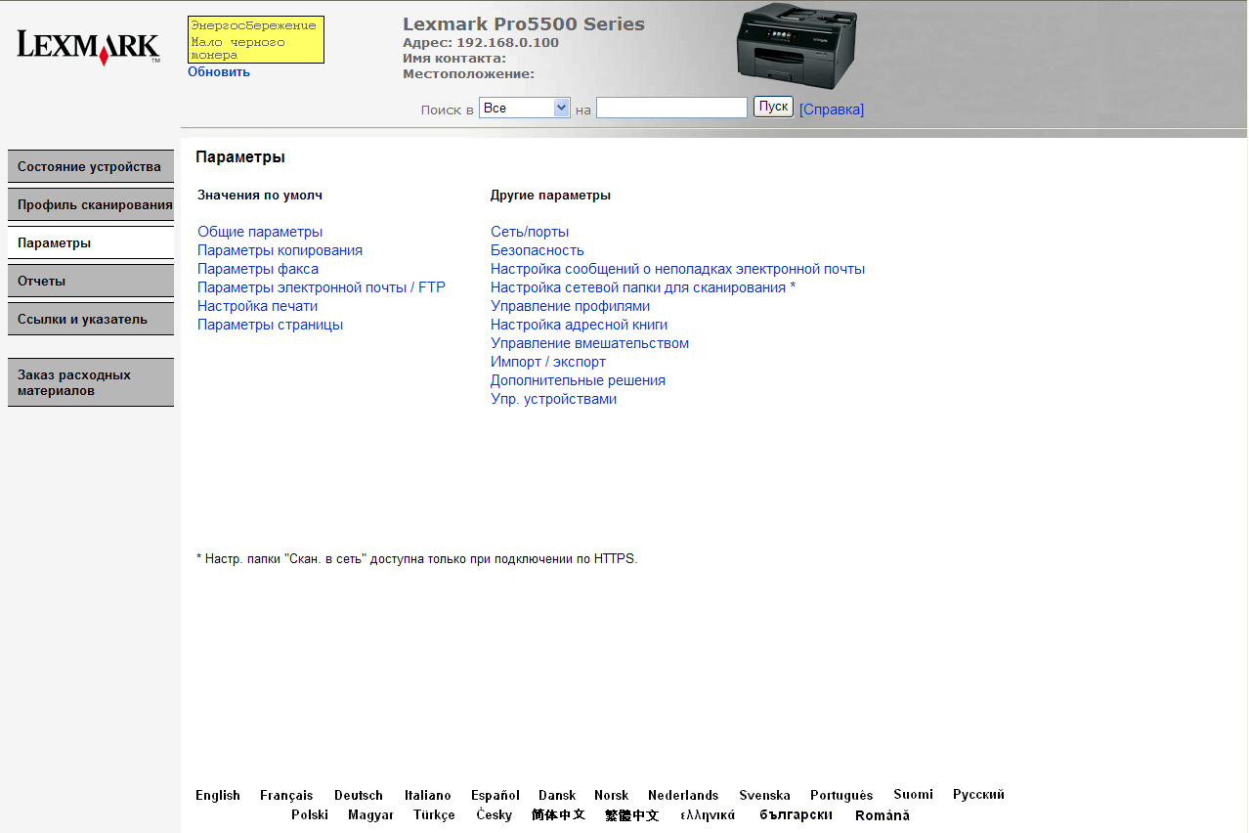Switch language to Norsk
Image resolution: width=1249 pixels, height=833 pixels.
click(x=612, y=795)
